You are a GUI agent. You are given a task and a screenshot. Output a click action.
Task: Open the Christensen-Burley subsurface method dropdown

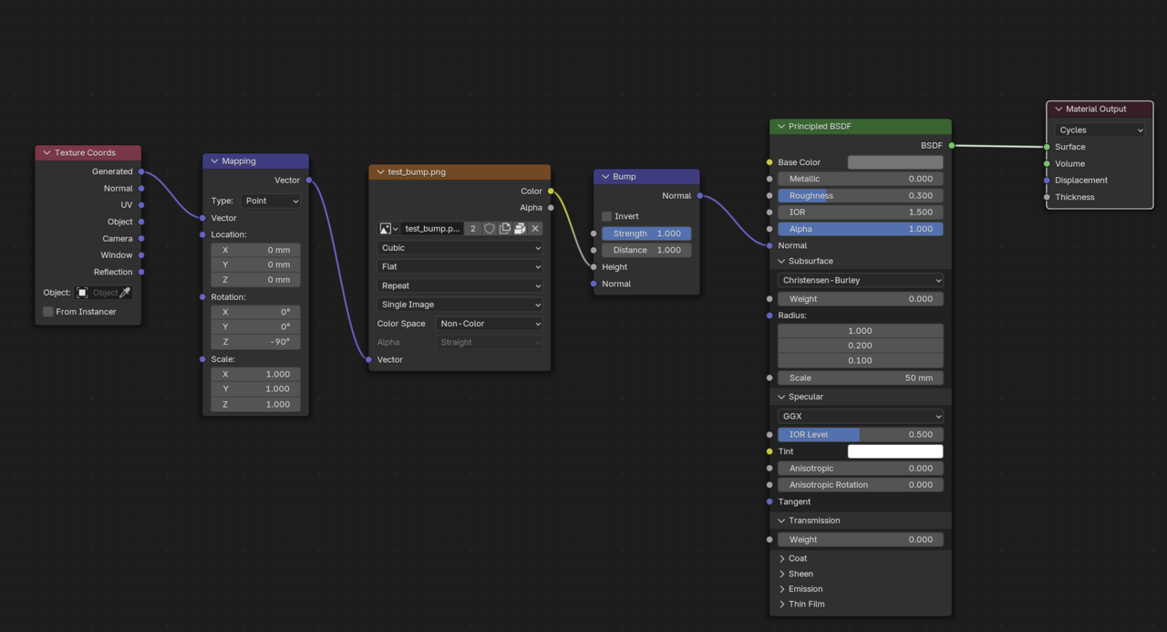point(861,280)
